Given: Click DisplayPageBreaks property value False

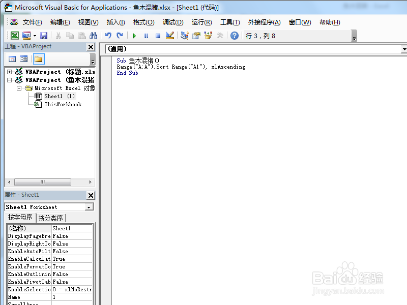Looking at the screenshot, I should pos(72,236).
